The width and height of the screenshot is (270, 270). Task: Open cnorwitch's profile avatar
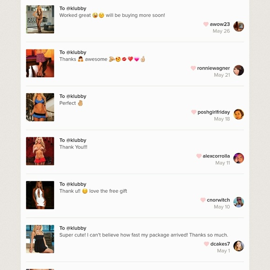(238, 202)
